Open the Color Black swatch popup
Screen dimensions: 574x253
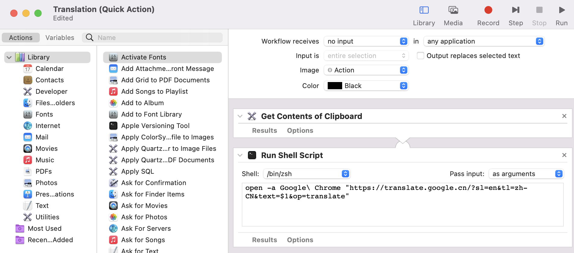point(366,86)
